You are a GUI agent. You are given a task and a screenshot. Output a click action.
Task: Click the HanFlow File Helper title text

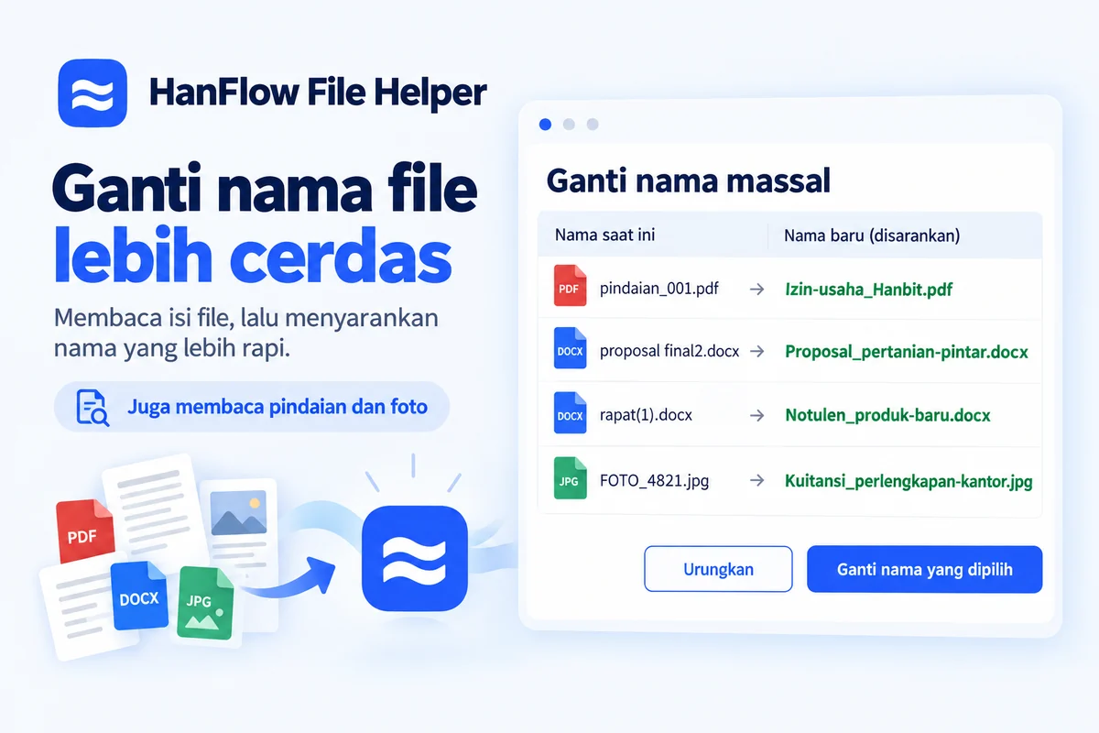[x=317, y=92]
